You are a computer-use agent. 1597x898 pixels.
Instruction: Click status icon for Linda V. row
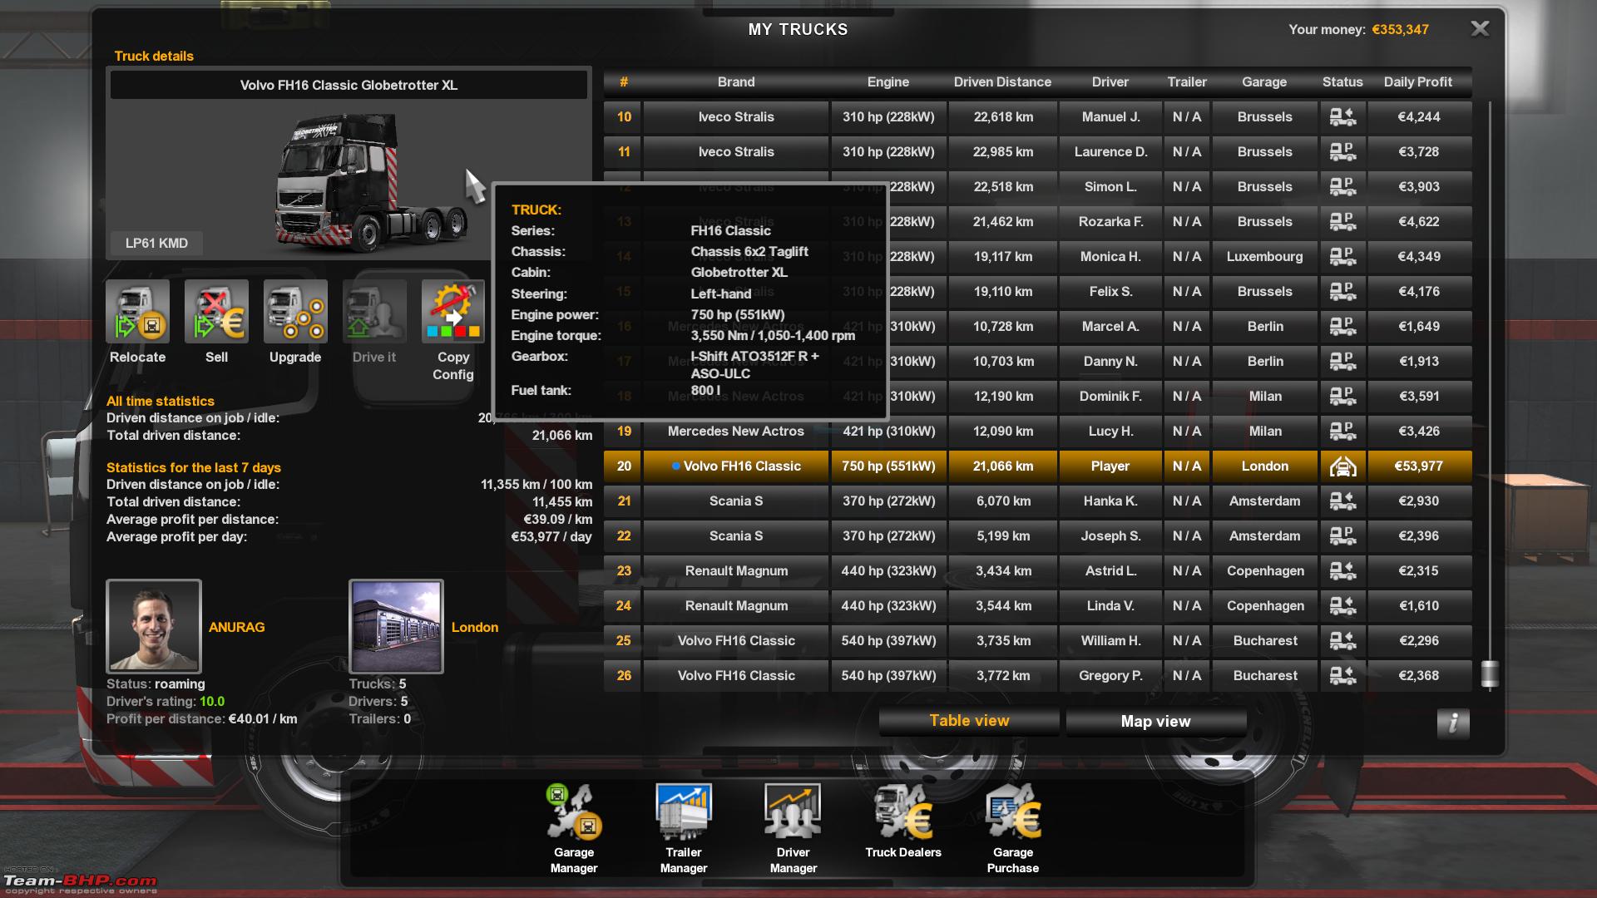[x=1342, y=606]
